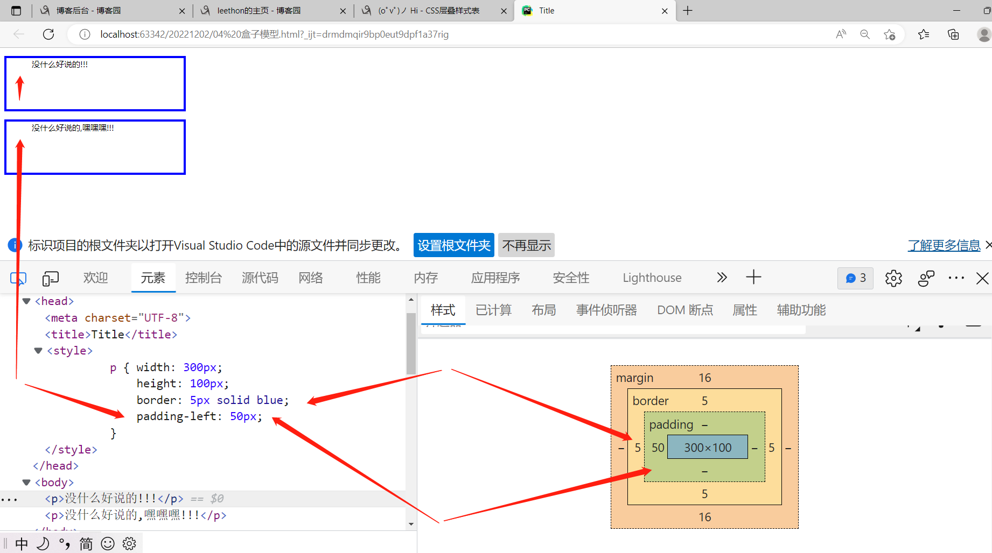The image size is (992, 553).
Task: Toggle the IME half-moon width button
Action: tap(43, 544)
